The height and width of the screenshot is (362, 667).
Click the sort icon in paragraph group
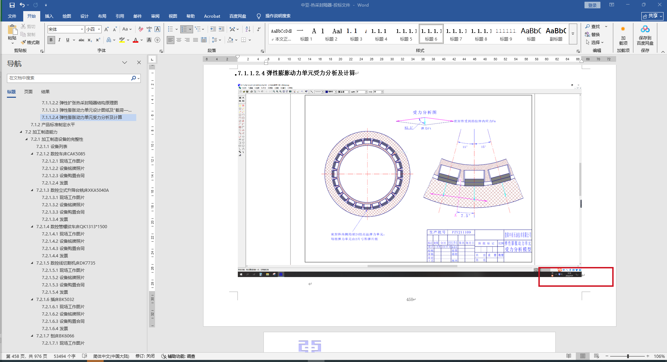[x=248, y=29]
